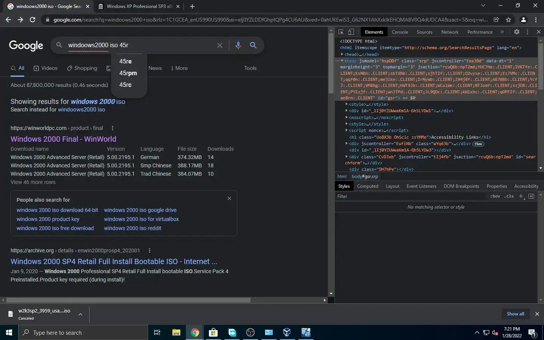This screenshot has width=544, height=340.
Task: Expand the script nonce node
Action: (346, 130)
